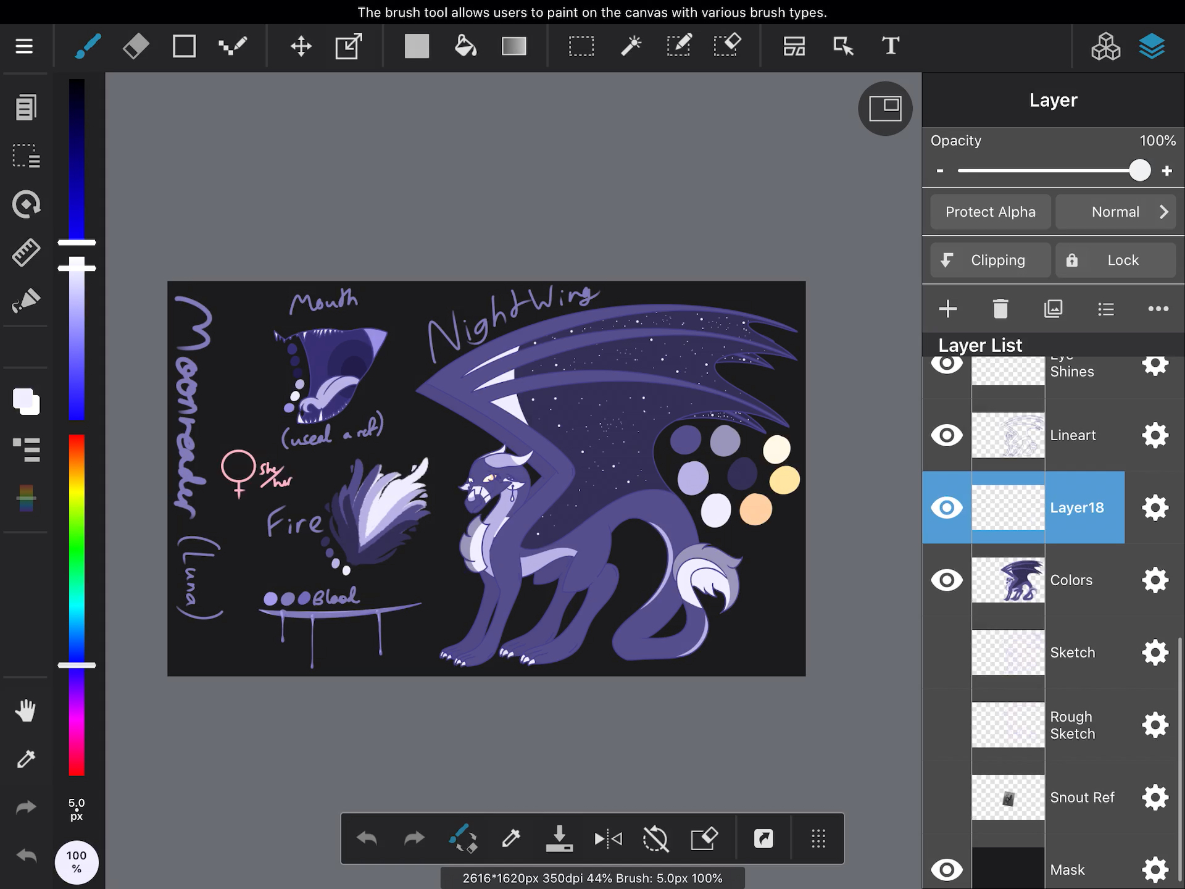Open the materials cubes panel

[x=1105, y=46]
